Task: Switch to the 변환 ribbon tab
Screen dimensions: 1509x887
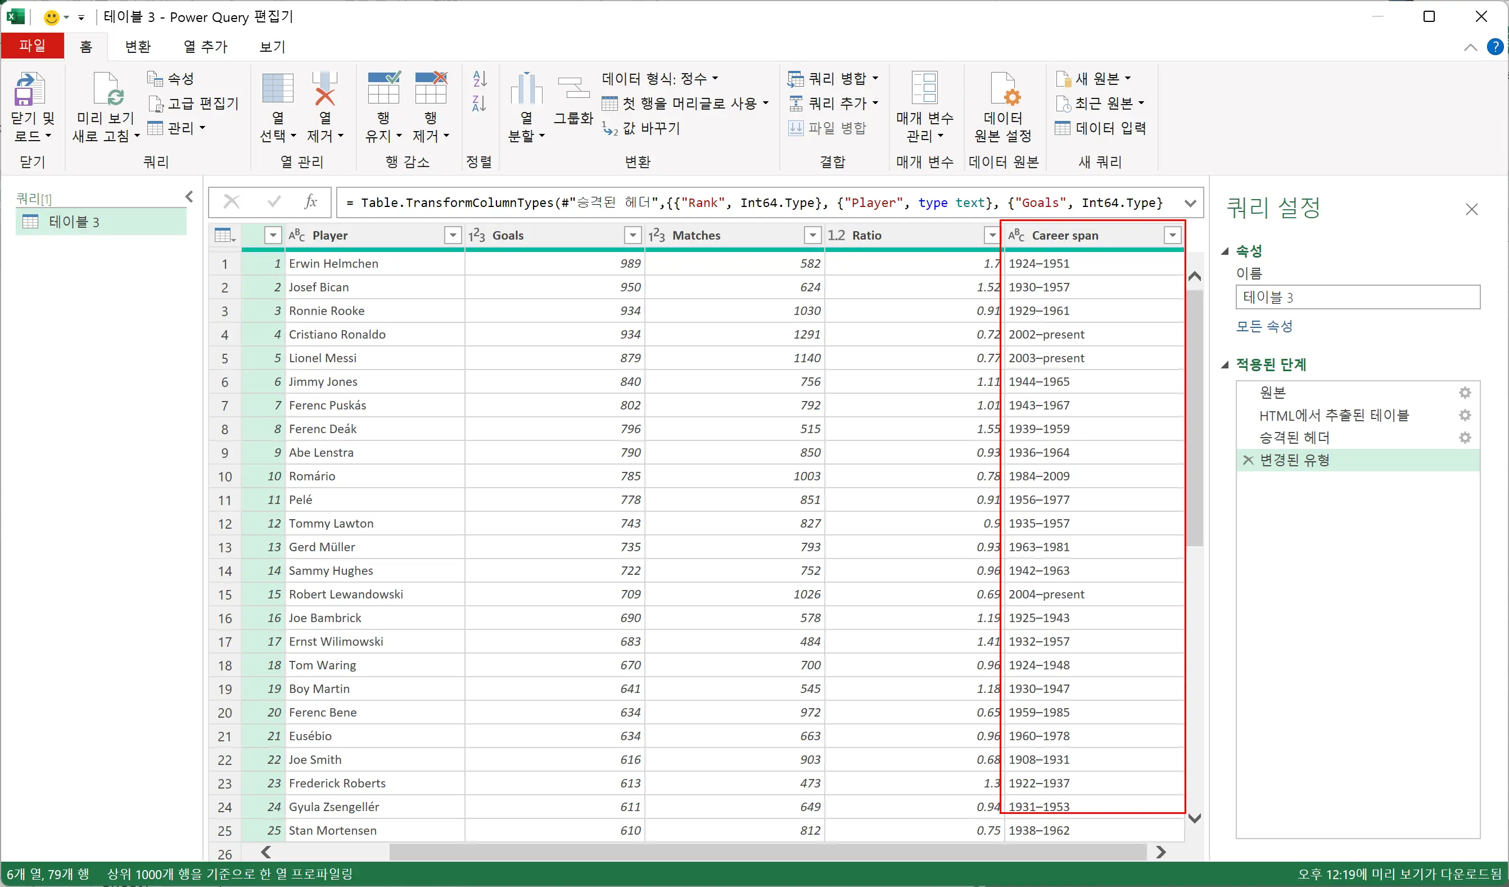Action: pyautogui.click(x=138, y=47)
